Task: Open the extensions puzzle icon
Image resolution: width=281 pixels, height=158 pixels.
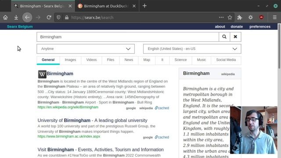Action: [240, 18]
